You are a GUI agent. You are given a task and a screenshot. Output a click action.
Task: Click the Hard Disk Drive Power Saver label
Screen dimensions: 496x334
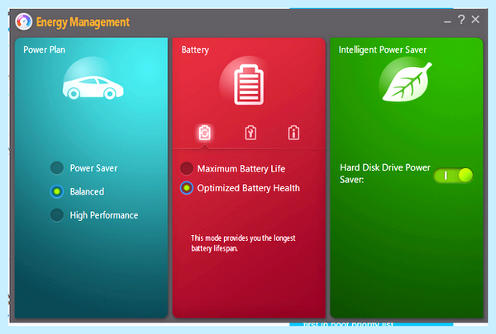(385, 173)
